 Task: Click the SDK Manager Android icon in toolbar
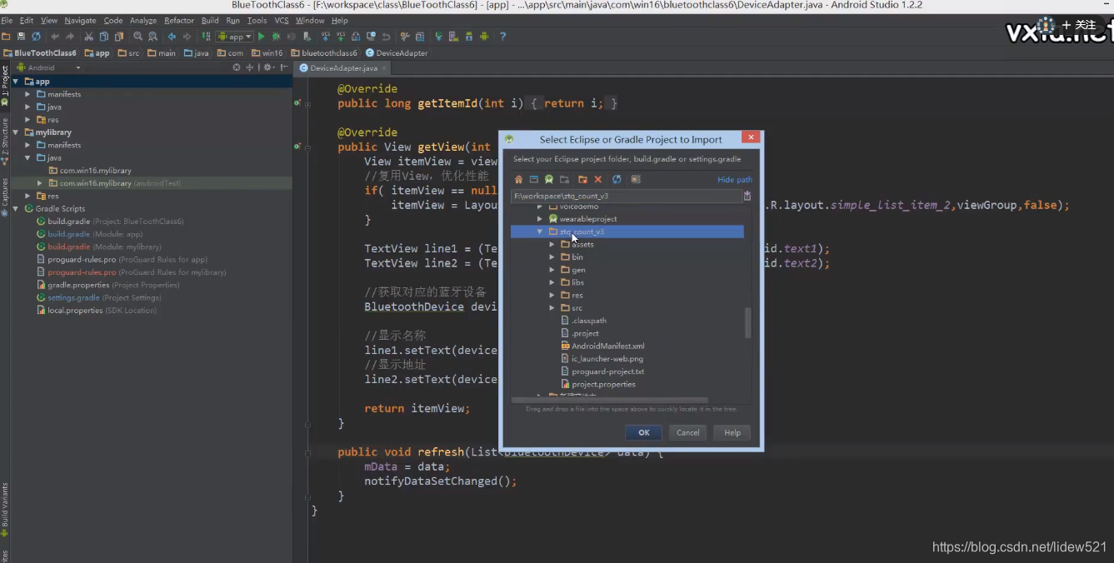(x=468, y=37)
